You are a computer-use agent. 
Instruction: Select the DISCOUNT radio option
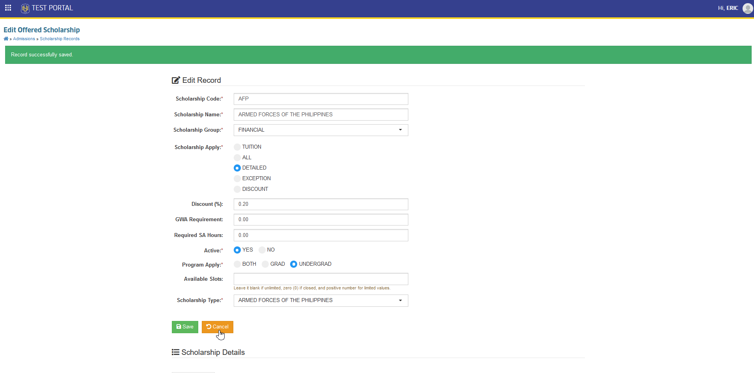(237, 189)
